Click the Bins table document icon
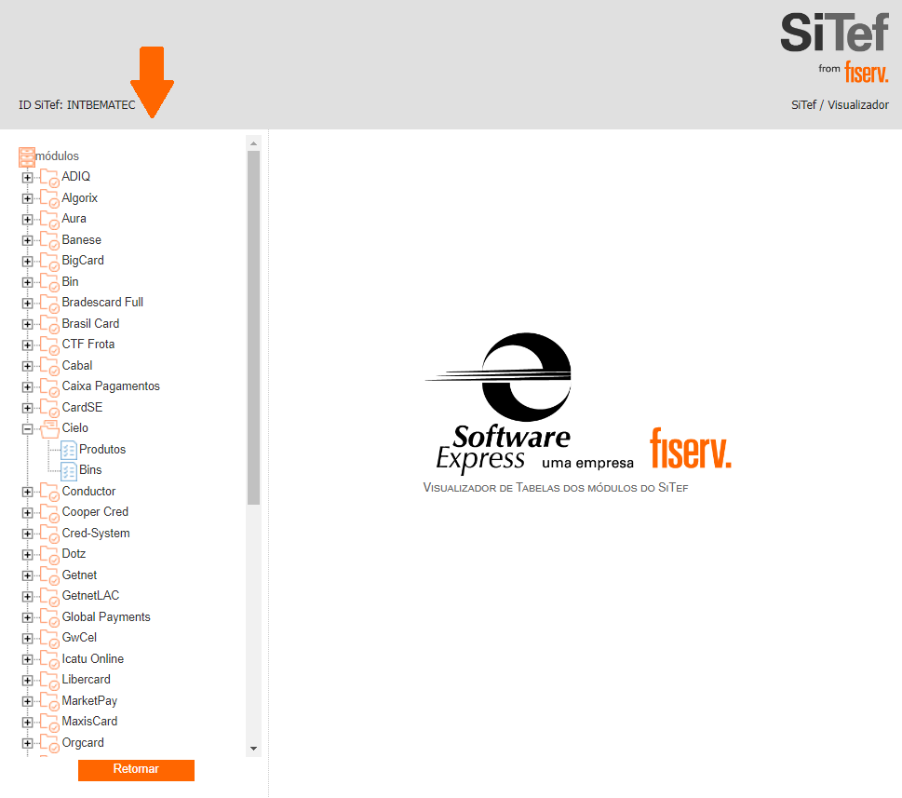 tap(69, 471)
